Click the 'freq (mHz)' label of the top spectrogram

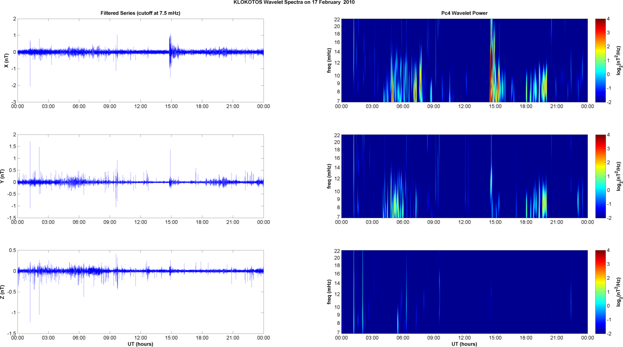(x=329, y=60)
